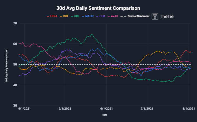The height and width of the screenshot is (122, 197).
Task: Click the 50 y-axis tick label
Action: [x=15, y=64]
